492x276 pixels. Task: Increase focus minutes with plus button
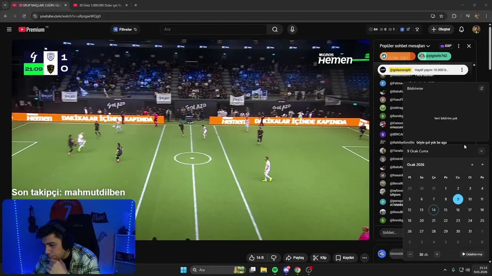tap(437, 254)
